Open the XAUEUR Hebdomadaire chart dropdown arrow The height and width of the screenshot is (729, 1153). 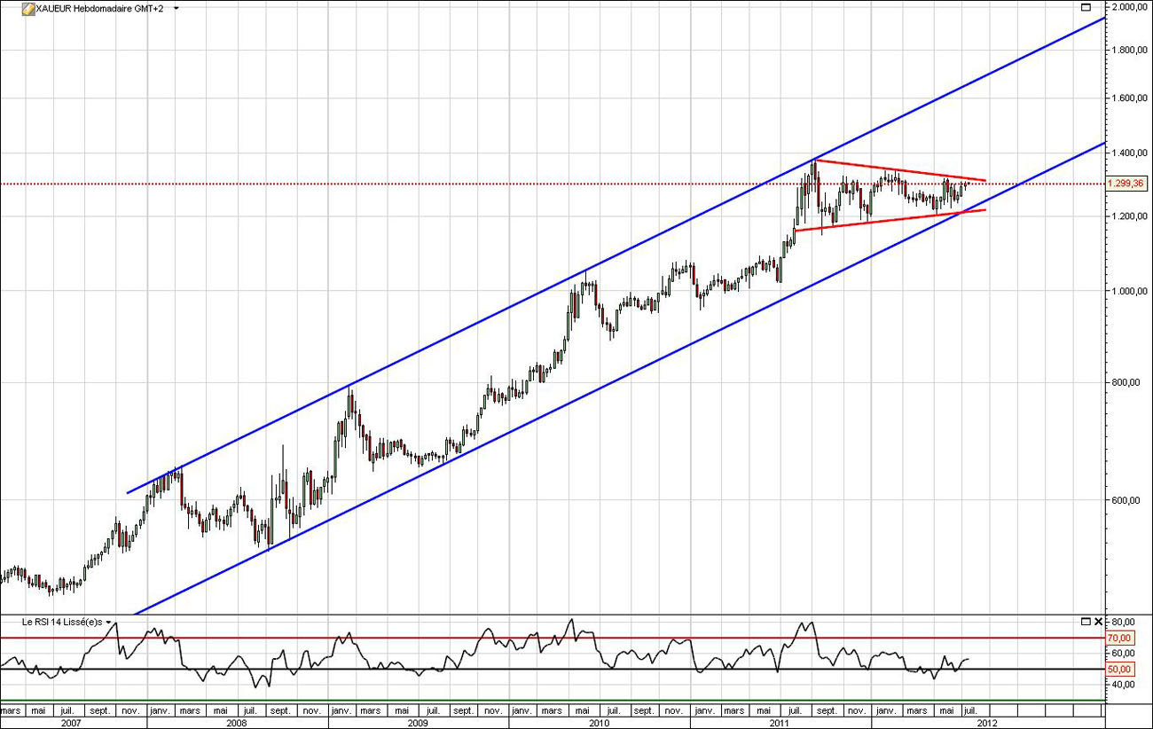pyautogui.click(x=176, y=8)
